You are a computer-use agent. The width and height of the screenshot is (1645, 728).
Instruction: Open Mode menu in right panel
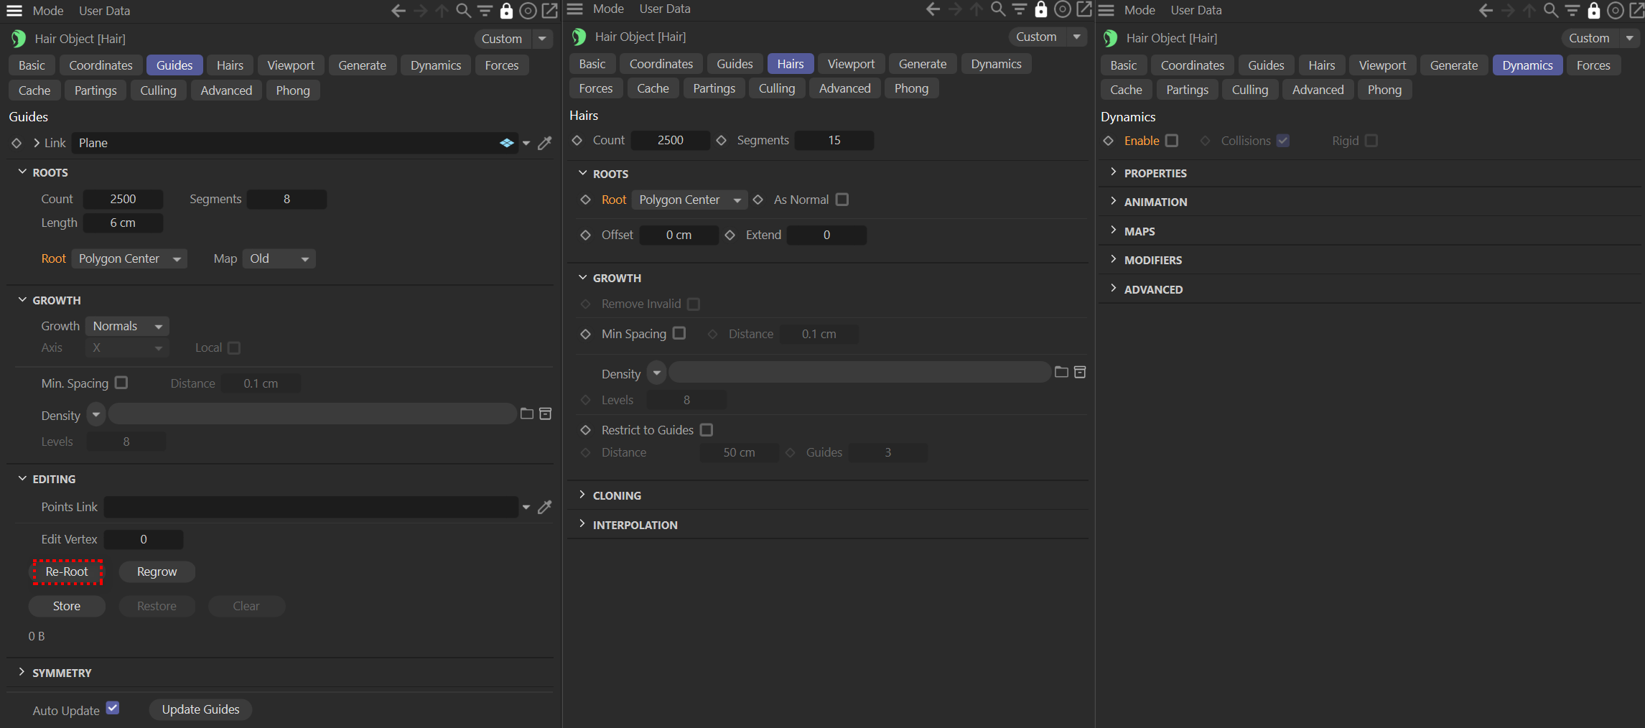click(1140, 10)
